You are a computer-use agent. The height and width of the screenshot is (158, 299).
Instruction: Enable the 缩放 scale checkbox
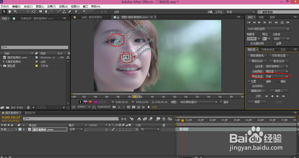point(278,81)
